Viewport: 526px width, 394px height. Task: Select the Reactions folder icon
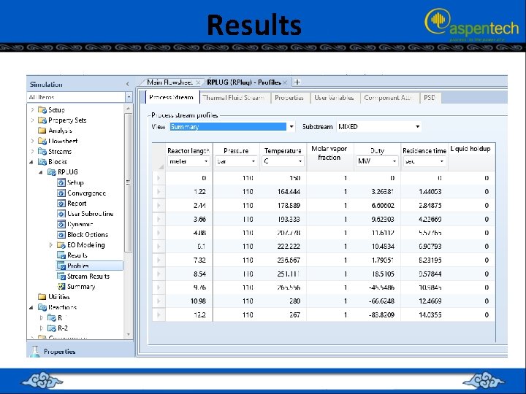coord(42,307)
